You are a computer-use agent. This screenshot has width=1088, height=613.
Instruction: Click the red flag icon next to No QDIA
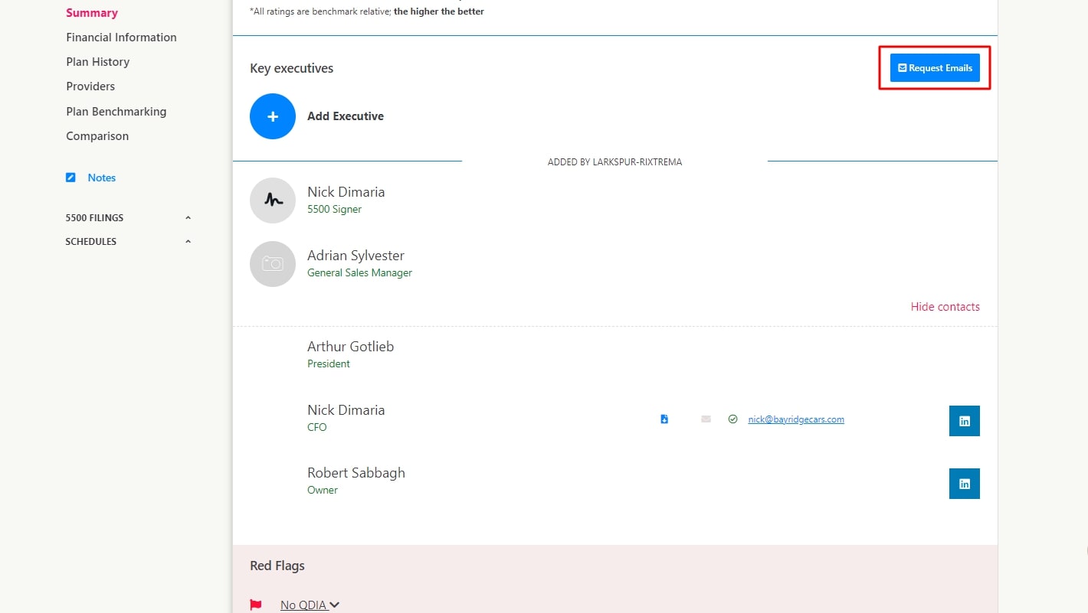tap(256, 605)
